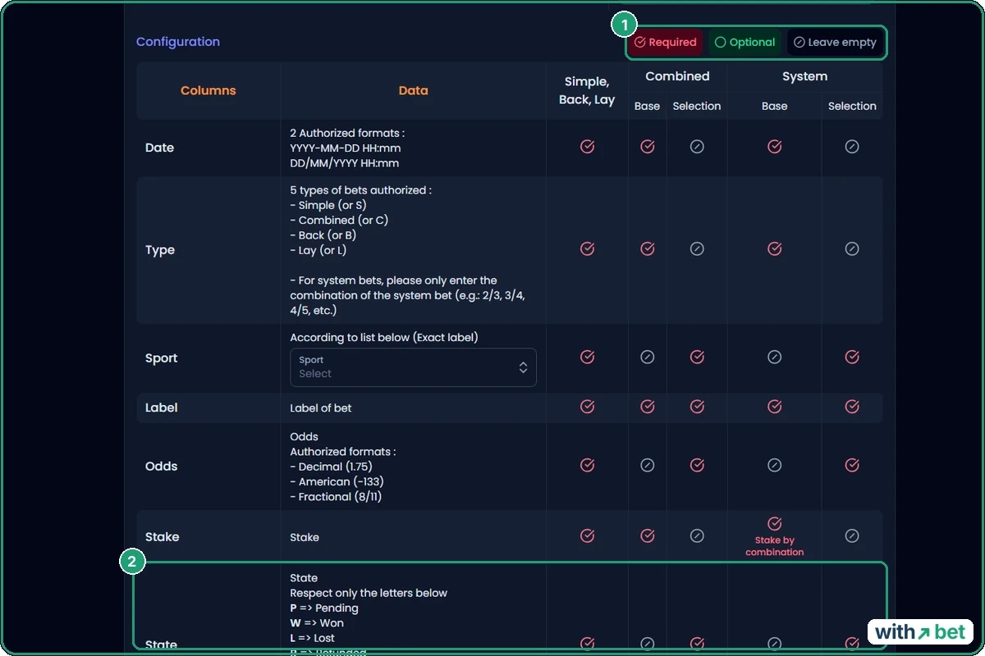
Task: Click Sport row required icon under System Selection
Action: click(852, 357)
